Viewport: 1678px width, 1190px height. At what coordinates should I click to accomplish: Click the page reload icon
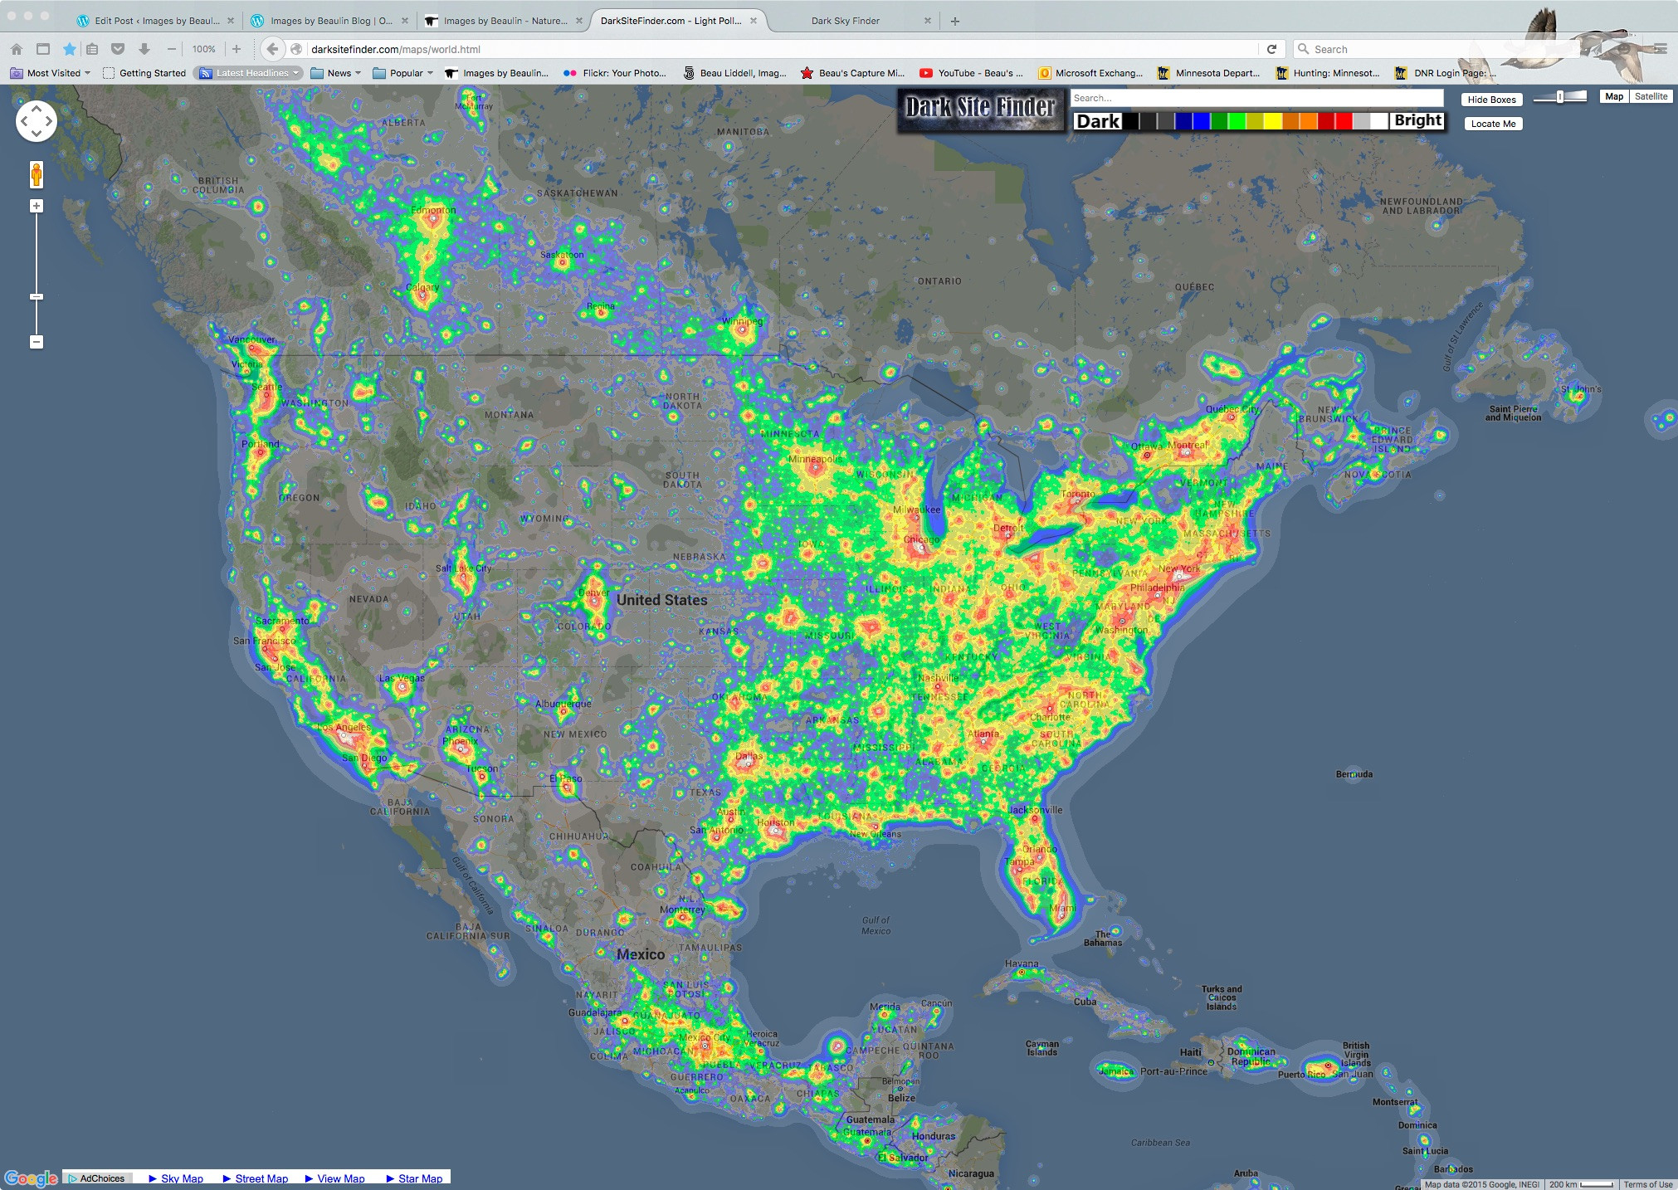[x=1271, y=49]
